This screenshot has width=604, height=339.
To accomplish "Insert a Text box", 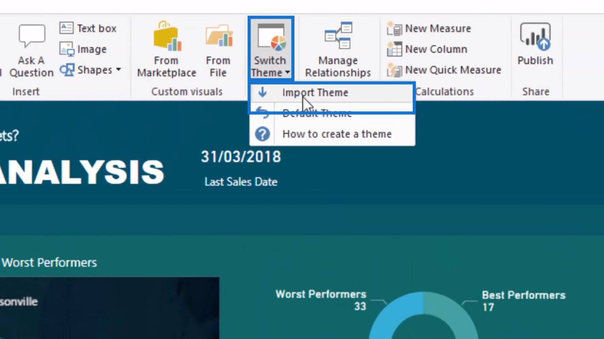I will [x=88, y=28].
